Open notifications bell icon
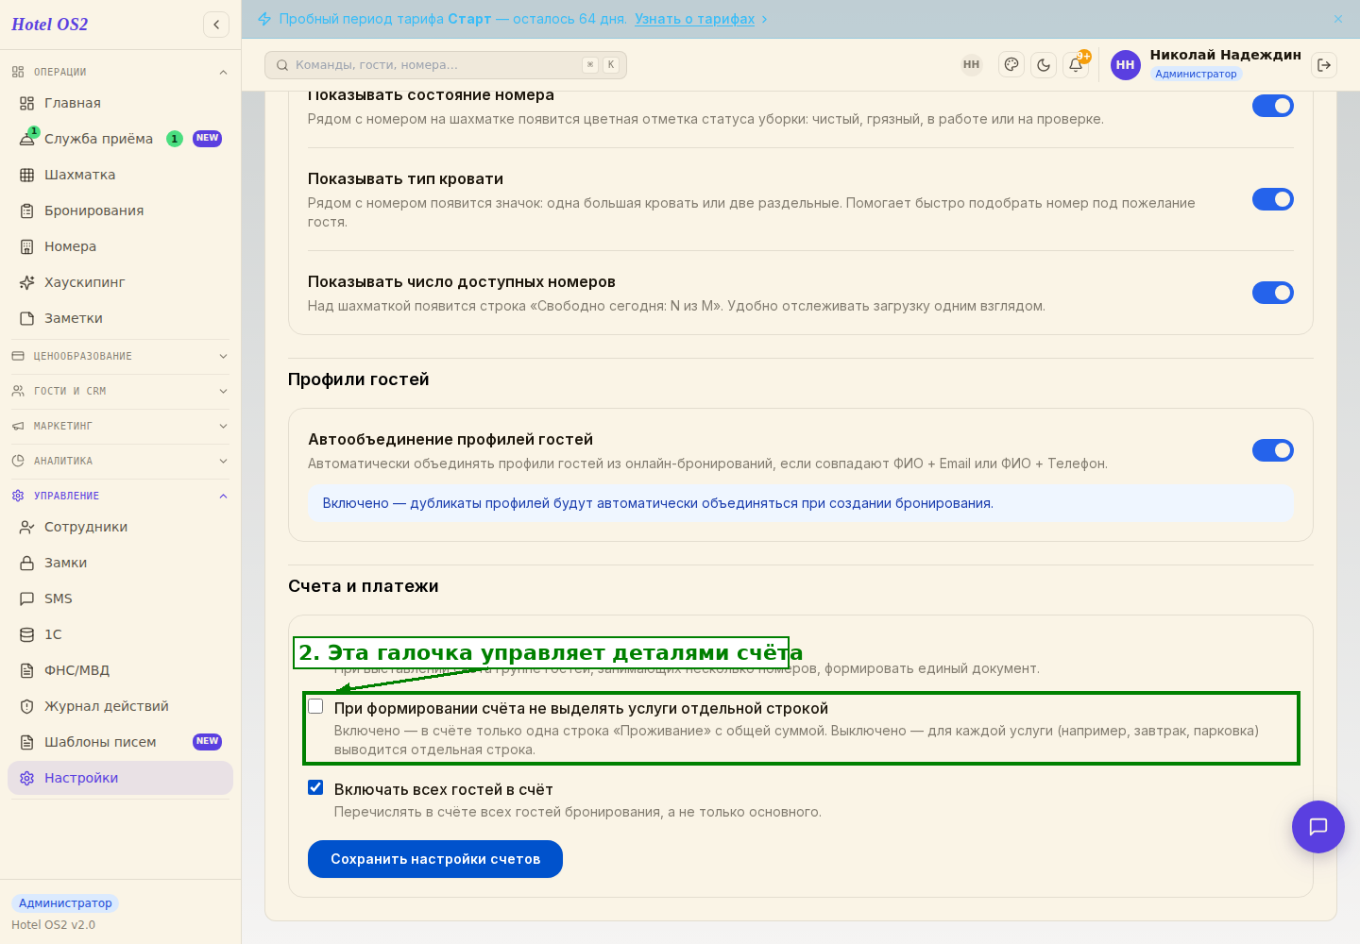Image resolution: width=1360 pixels, height=944 pixels. pyautogui.click(x=1076, y=65)
